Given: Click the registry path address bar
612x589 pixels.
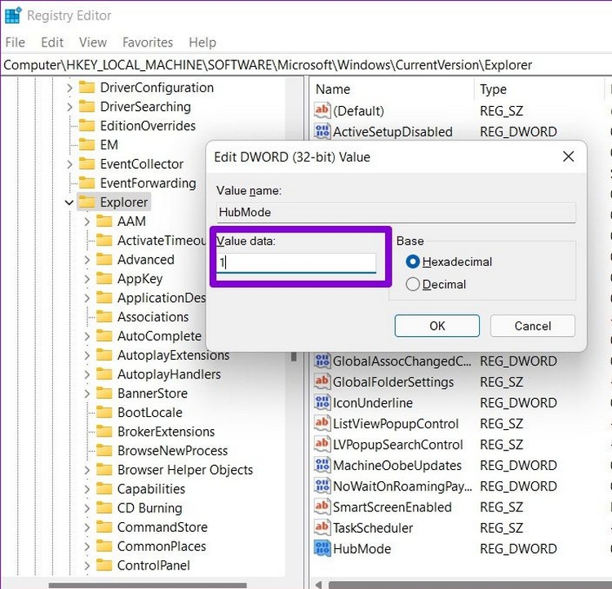Looking at the screenshot, I should click(x=306, y=64).
